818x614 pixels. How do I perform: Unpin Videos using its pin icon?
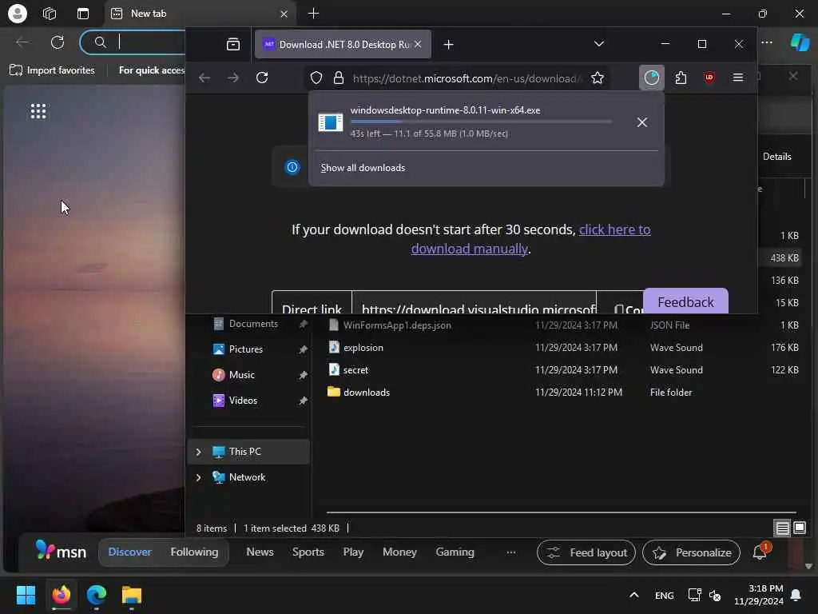click(303, 401)
